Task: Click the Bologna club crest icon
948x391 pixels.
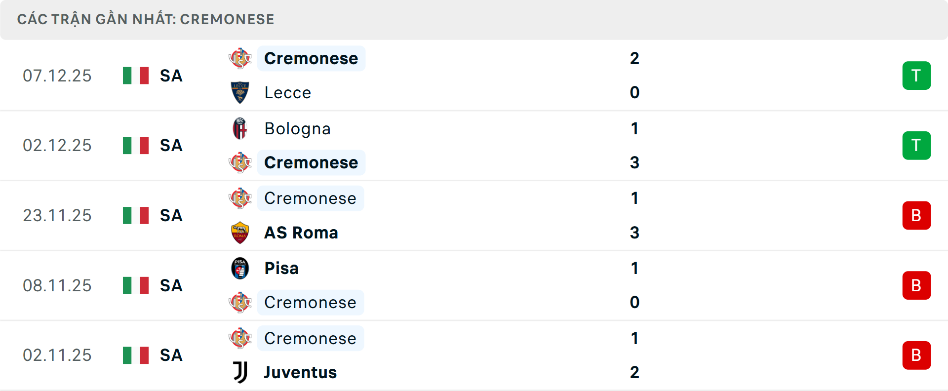Action: [x=240, y=128]
